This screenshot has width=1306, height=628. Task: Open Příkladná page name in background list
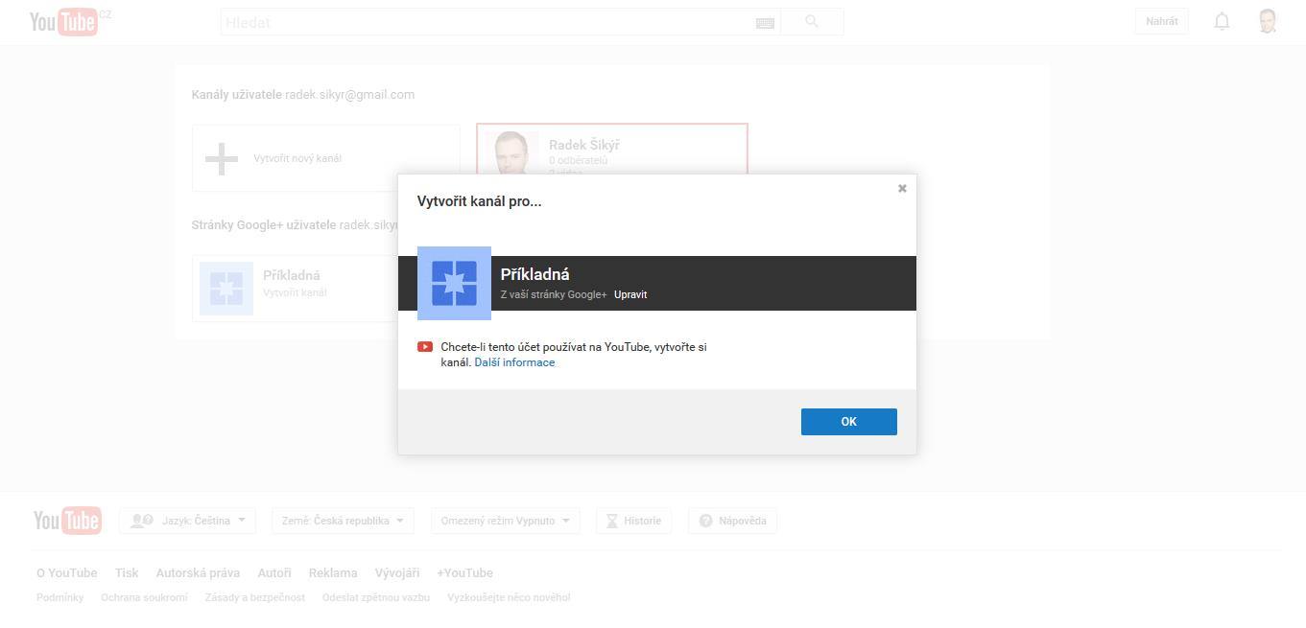click(x=292, y=275)
